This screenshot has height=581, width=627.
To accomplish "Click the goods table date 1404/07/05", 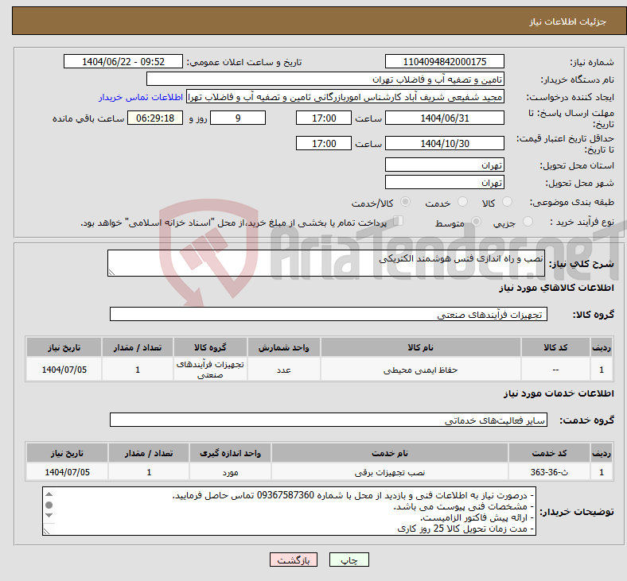I will click(x=64, y=370).
